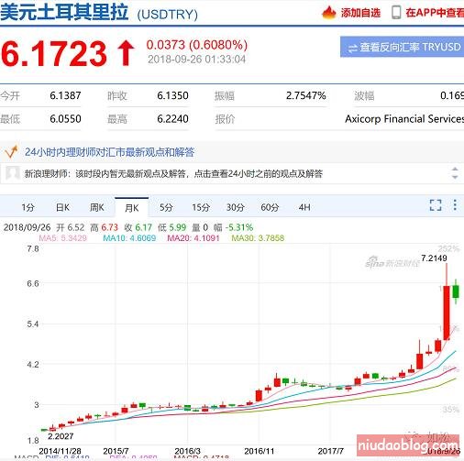Click the checkmark icon beside 24小时内理财师
The height and width of the screenshot is (461, 464).
(11, 152)
